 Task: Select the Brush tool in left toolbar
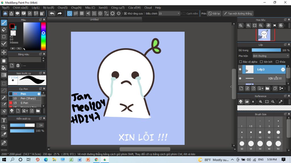[4, 23]
